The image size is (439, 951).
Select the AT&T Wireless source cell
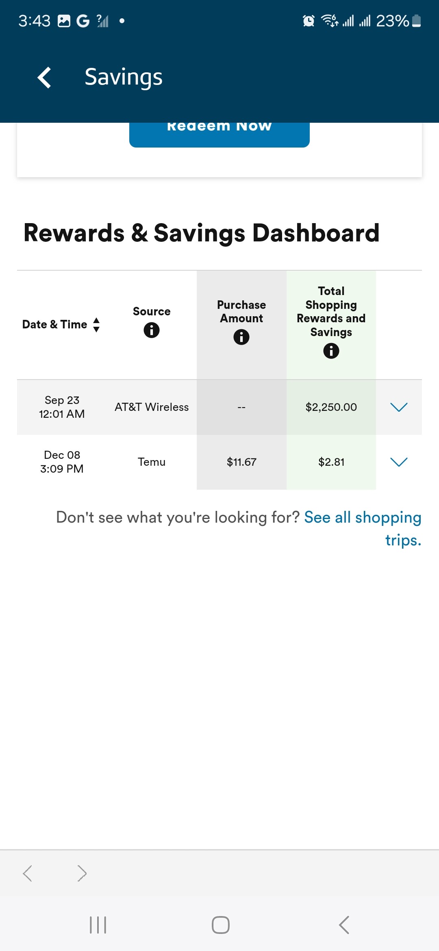click(x=152, y=407)
